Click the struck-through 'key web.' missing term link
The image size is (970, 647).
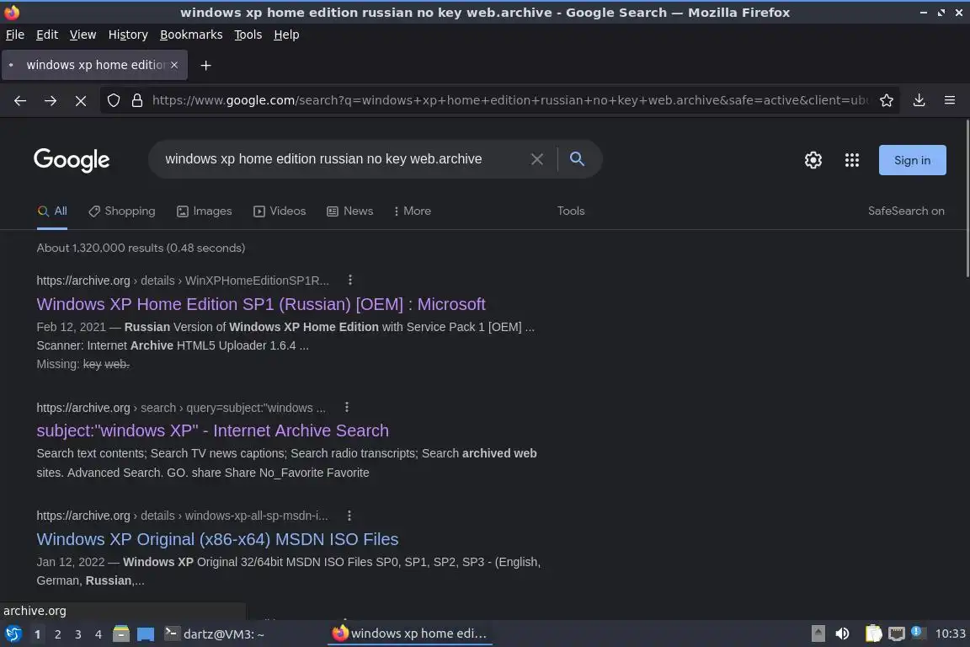click(x=106, y=364)
